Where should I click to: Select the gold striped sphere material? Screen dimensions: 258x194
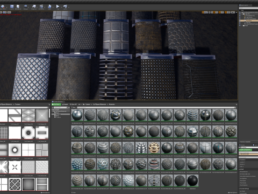tap(154, 148)
